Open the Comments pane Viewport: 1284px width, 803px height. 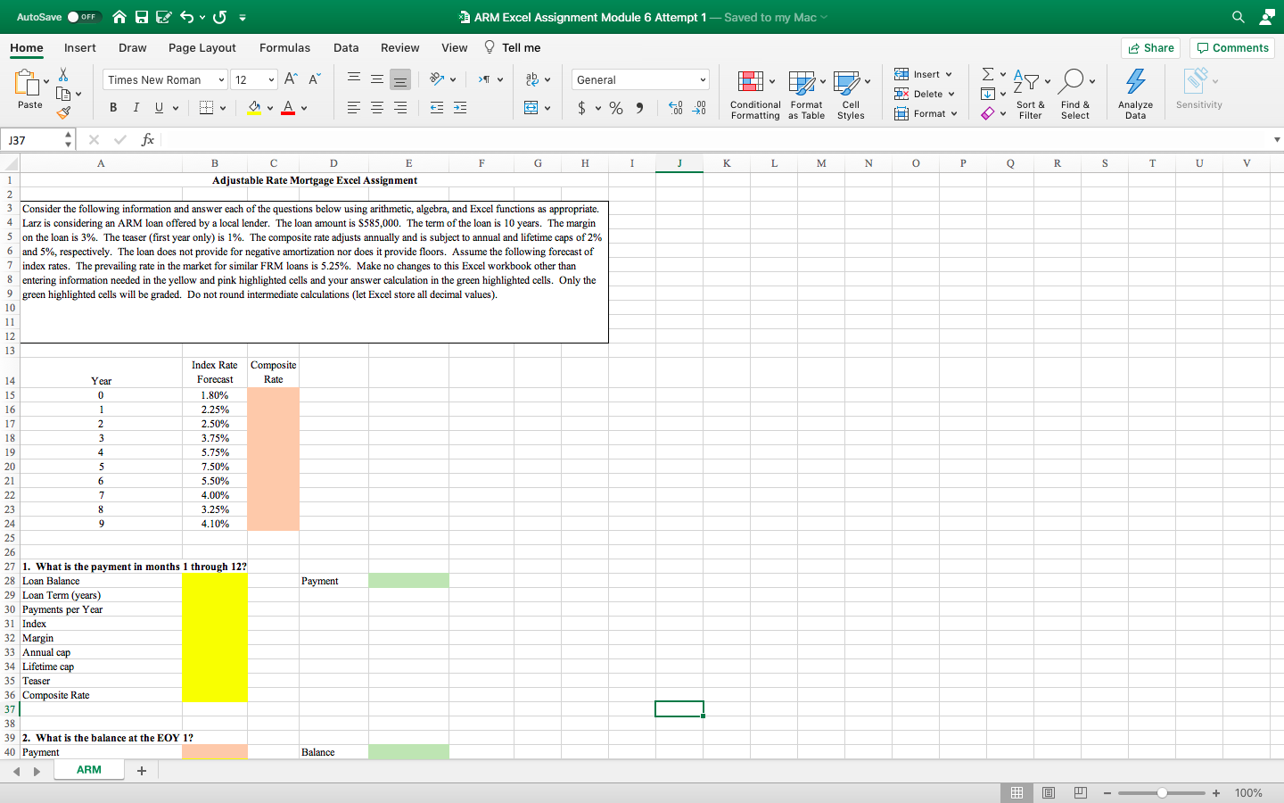click(x=1231, y=47)
